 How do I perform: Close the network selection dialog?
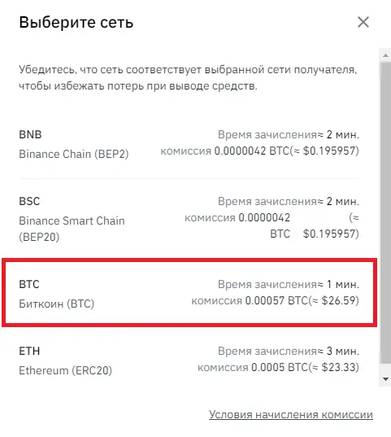363,22
